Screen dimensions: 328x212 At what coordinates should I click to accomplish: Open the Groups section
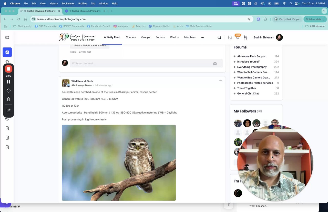coord(146,37)
